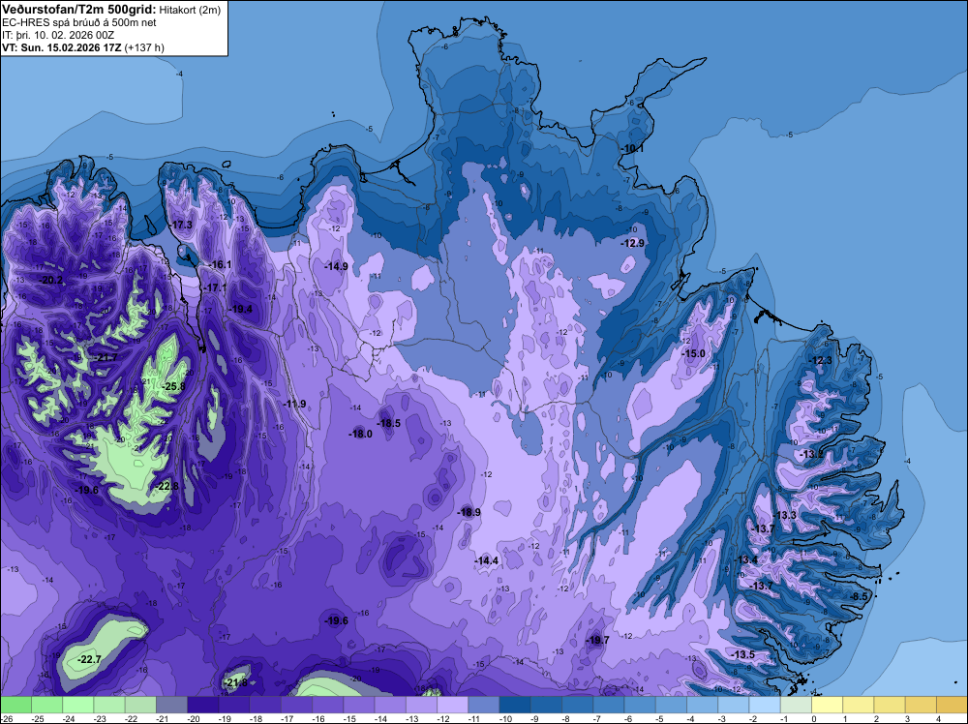Select the EC-HRES spá brúuð header line
This screenshot has height=724, width=968.
tap(79, 22)
